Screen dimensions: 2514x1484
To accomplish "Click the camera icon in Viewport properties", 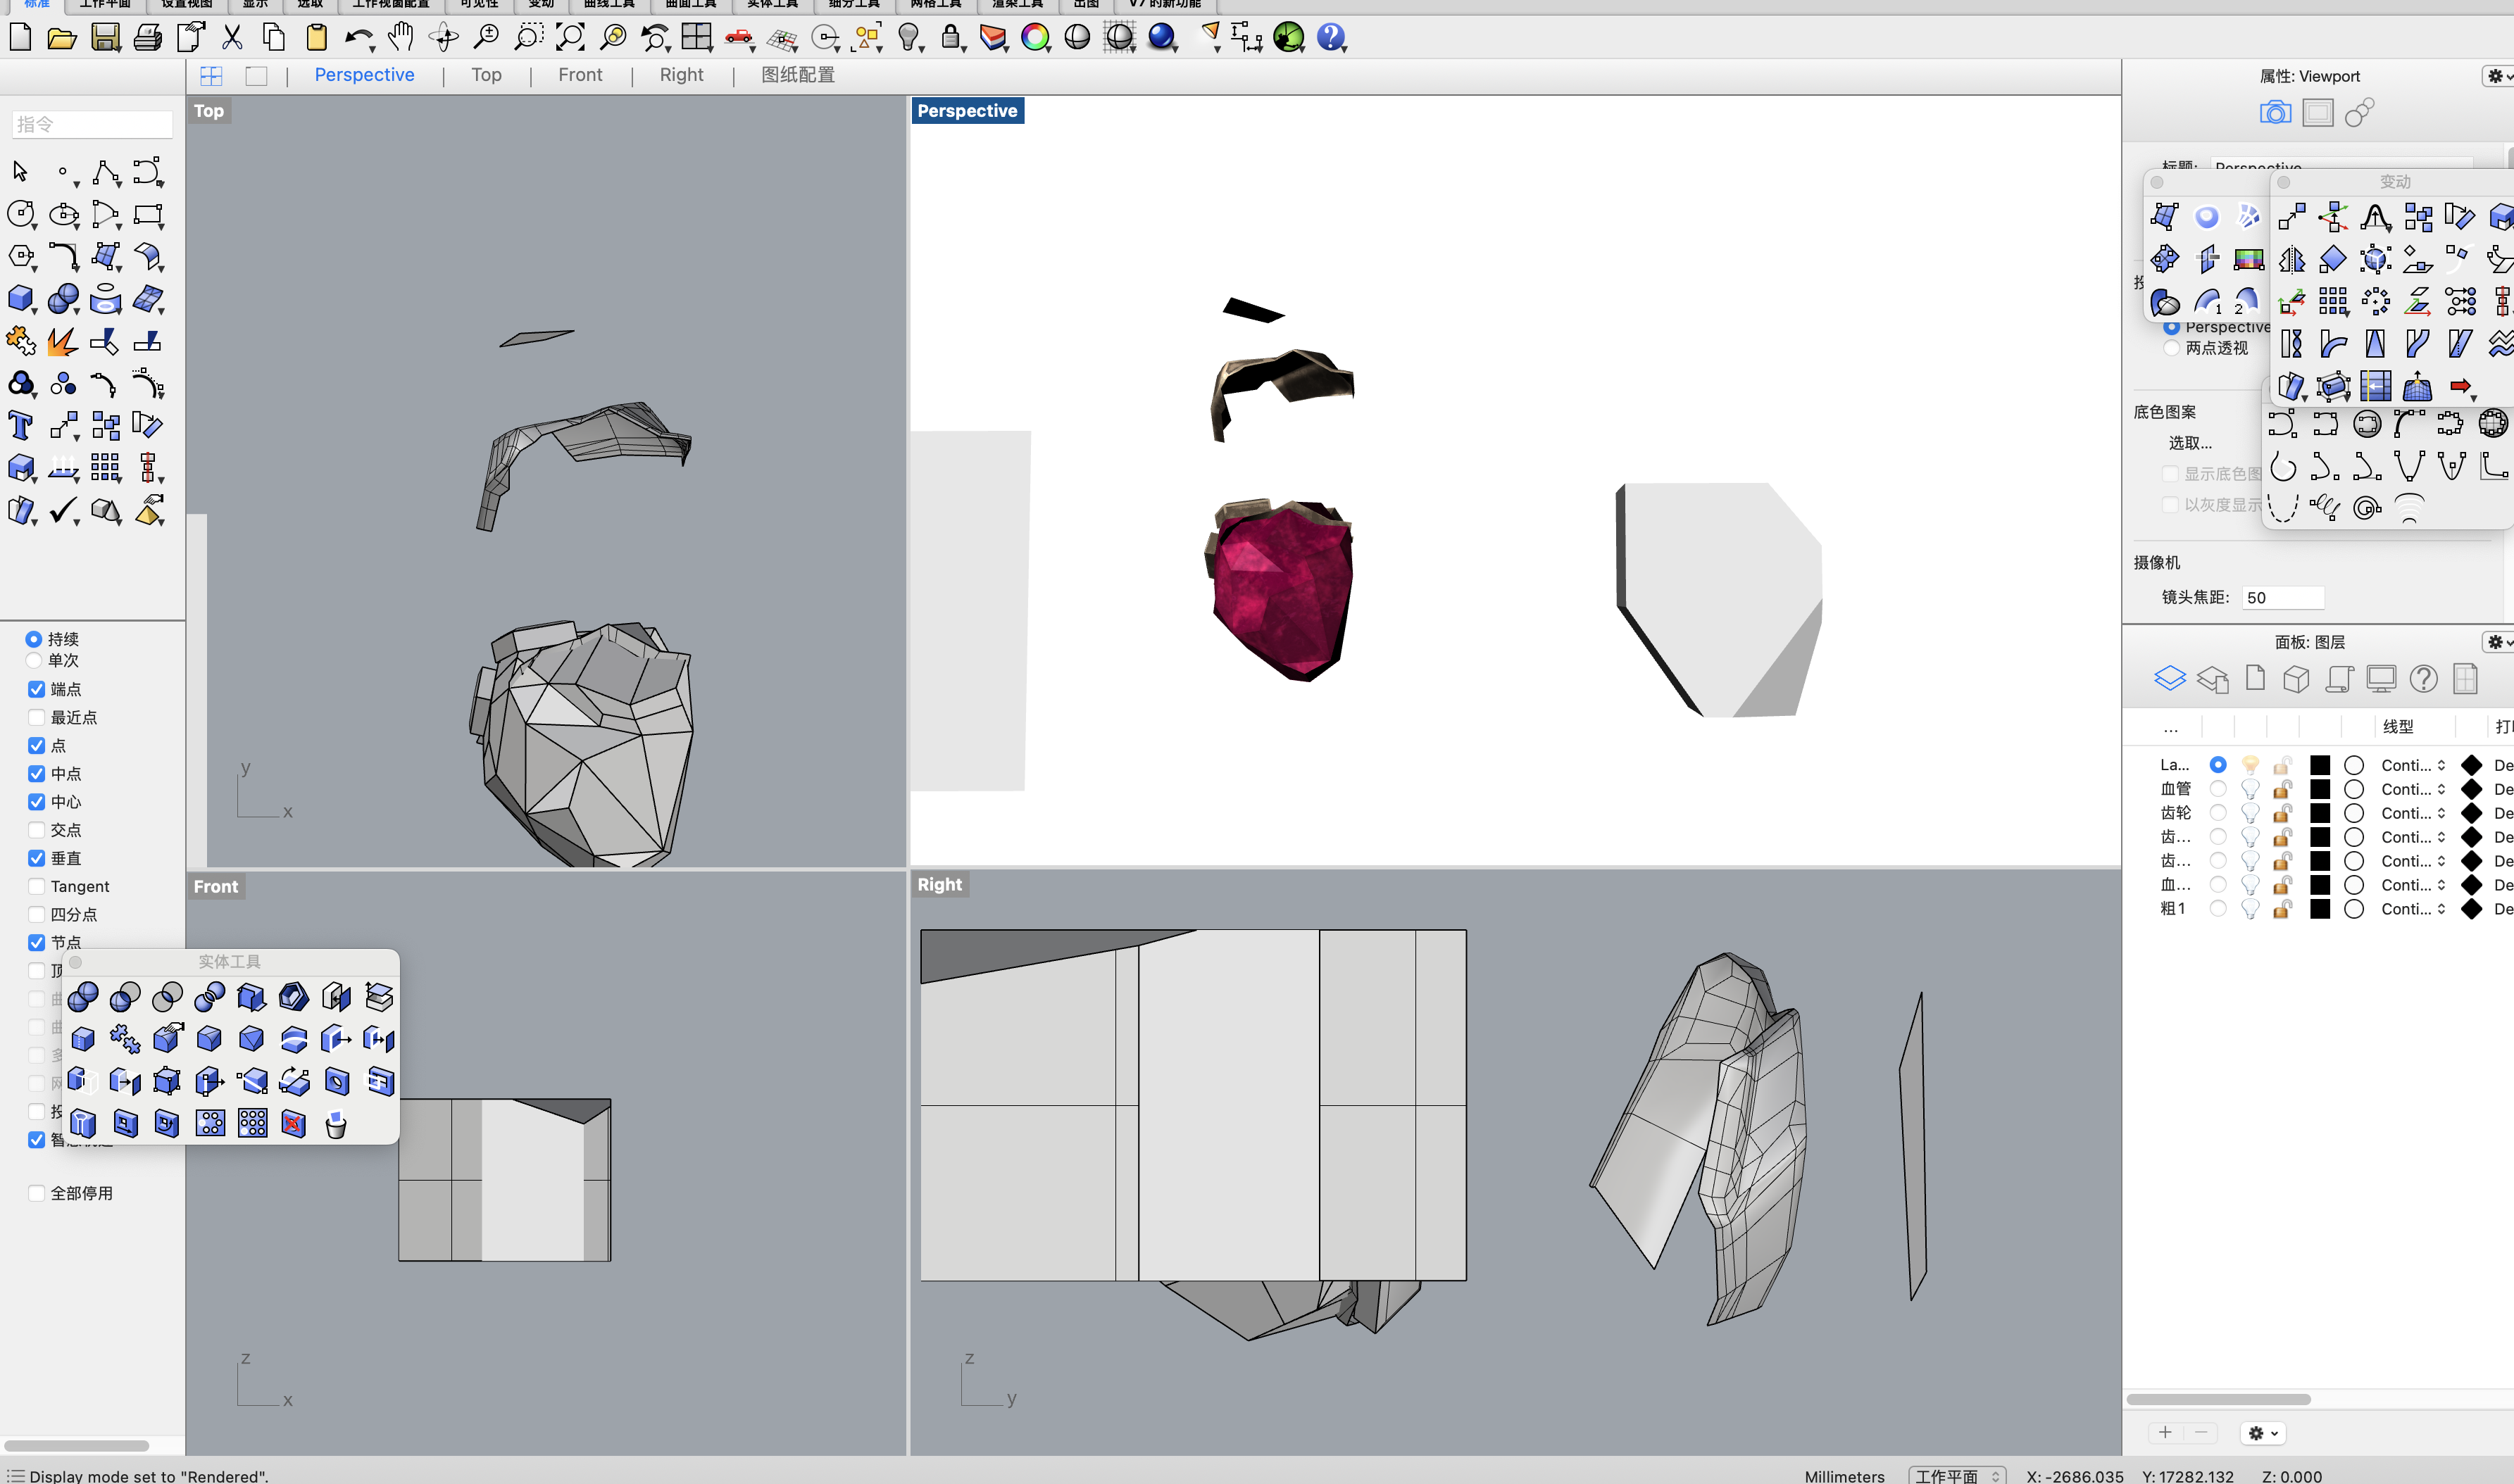I will [x=2275, y=113].
